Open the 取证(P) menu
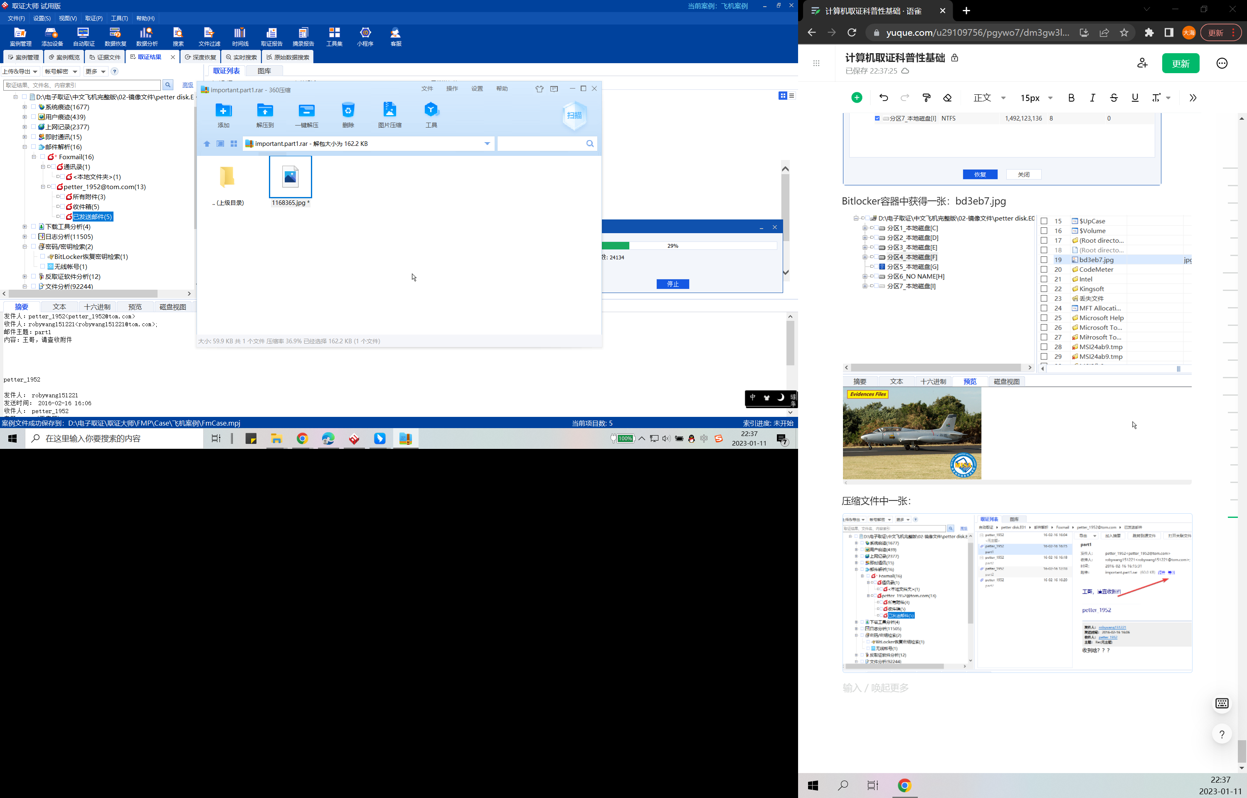 pos(94,18)
